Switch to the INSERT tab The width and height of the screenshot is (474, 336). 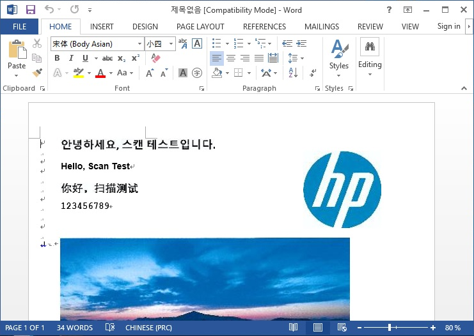click(x=102, y=27)
